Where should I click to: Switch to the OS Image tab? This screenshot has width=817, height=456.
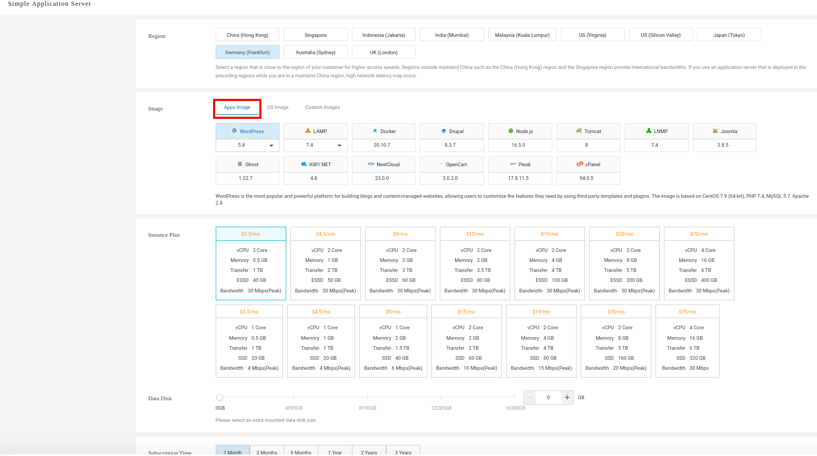coord(278,107)
